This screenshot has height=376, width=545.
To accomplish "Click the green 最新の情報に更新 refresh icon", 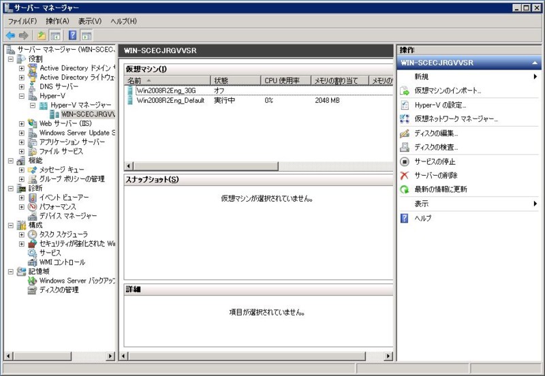I will pyautogui.click(x=405, y=189).
